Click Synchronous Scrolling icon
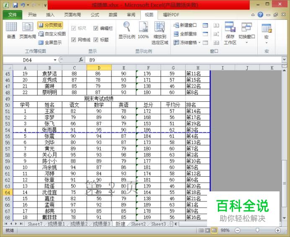Image resolution: width=290 pixels, height=237 pixels. point(216,34)
